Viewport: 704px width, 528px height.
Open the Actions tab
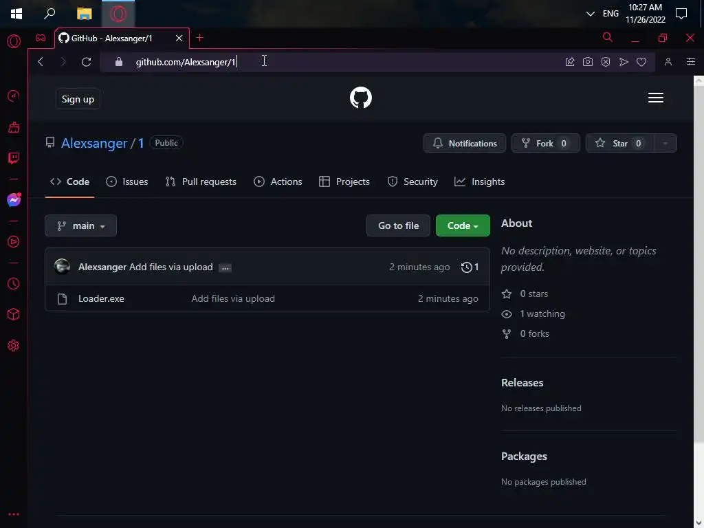click(x=278, y=181)
